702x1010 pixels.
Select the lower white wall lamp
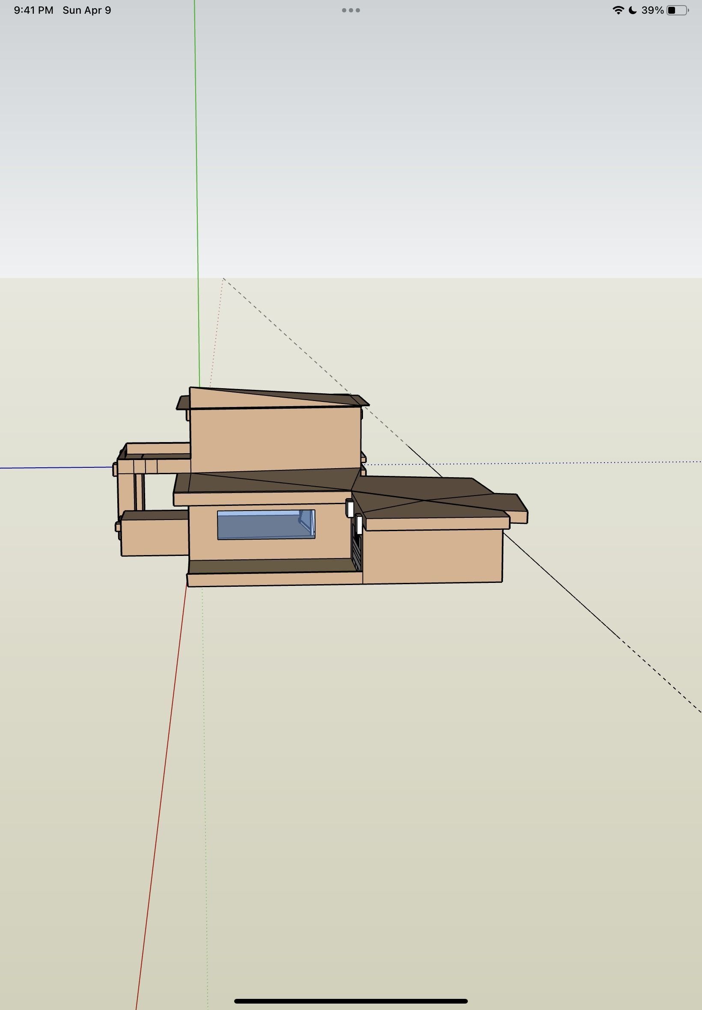pos(360,525)
